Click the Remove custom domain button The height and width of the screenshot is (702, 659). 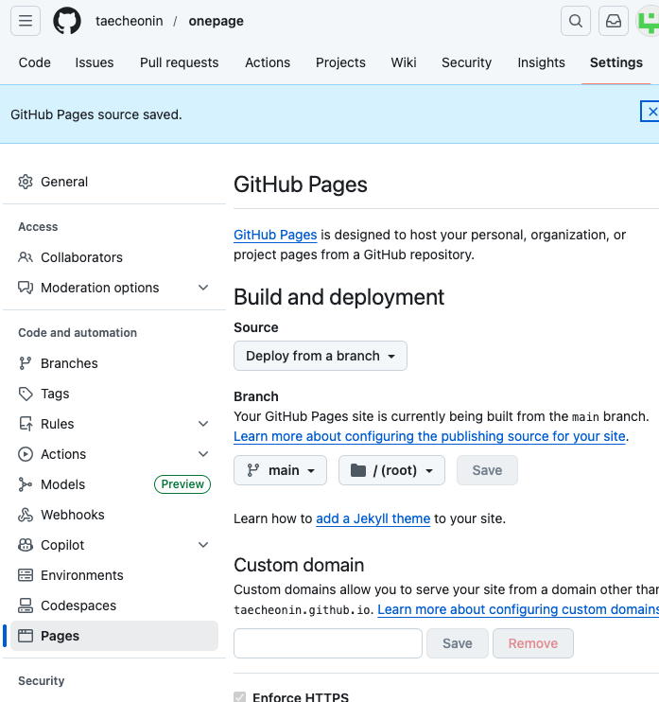click(533, 643)
